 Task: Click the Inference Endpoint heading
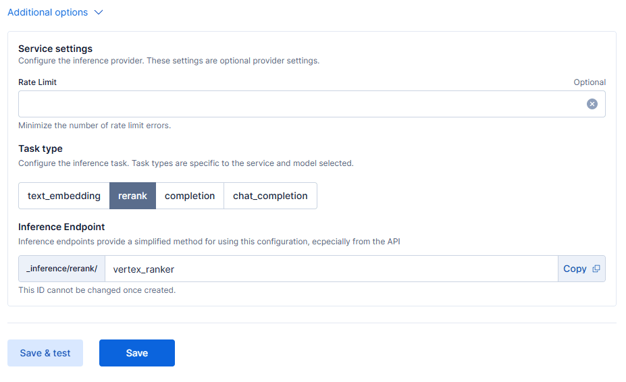point(61,227)
